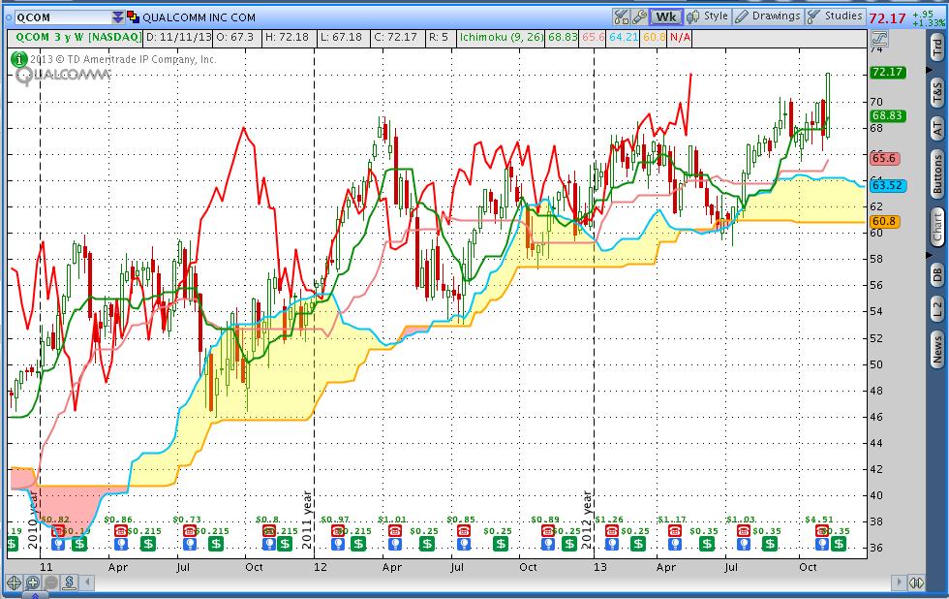
Task: Click the right scroll arrow below the chart
Action: tap(900, 583)
